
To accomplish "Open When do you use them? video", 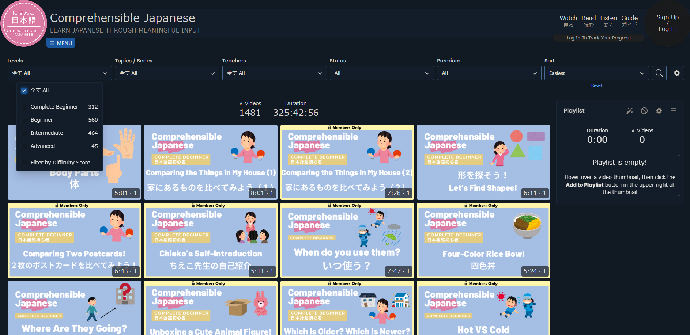I will tap(347, 240).
